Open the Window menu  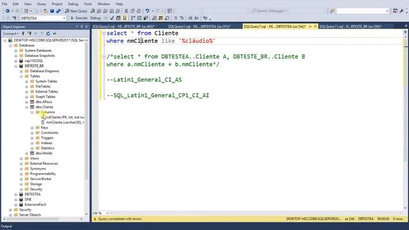tap(104, 4)
